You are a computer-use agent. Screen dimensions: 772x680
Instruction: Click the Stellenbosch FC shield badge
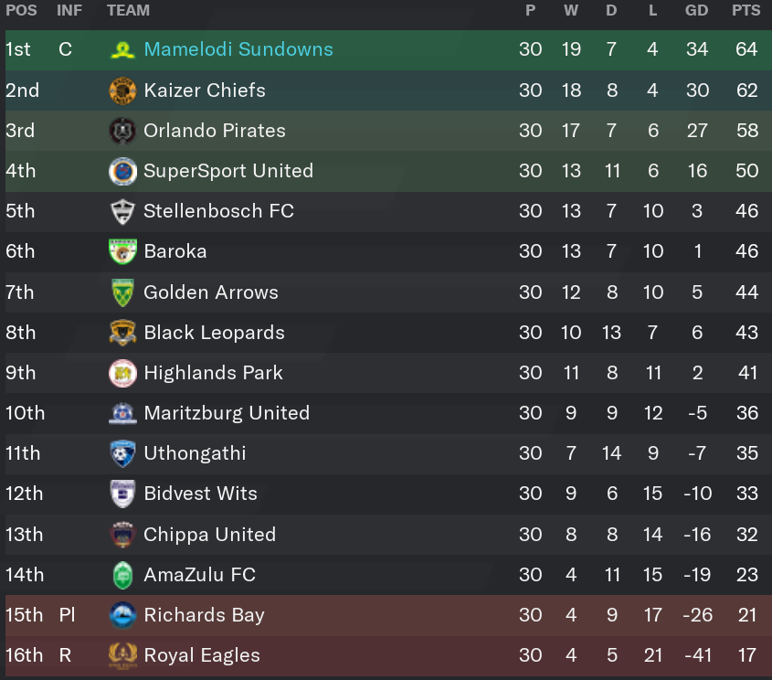tap(122, 212)
